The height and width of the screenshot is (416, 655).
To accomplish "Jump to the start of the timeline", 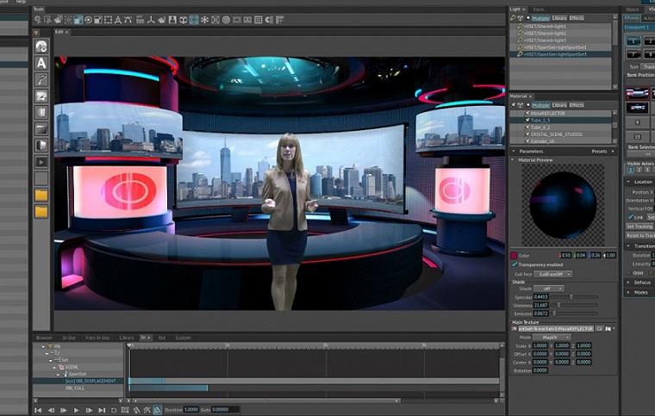I will [39, 410].
